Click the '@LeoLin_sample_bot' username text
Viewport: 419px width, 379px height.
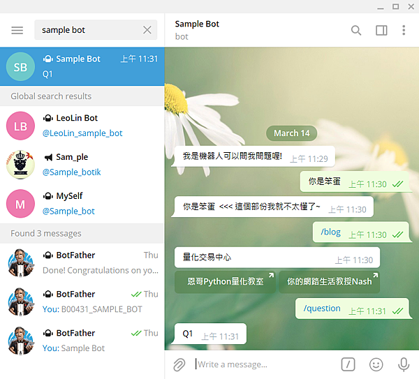82,133
